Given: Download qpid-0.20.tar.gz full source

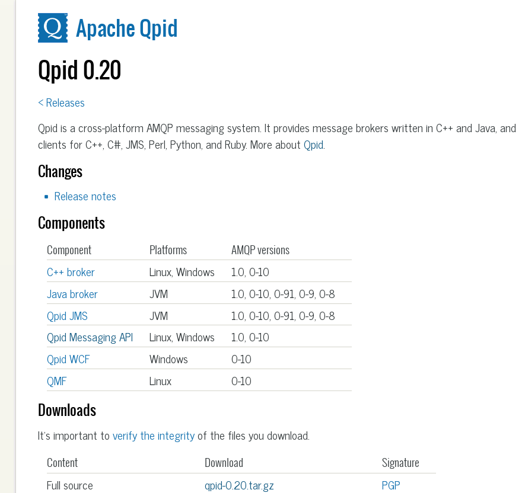Looking at the screenshot, I should pos(239,485).
